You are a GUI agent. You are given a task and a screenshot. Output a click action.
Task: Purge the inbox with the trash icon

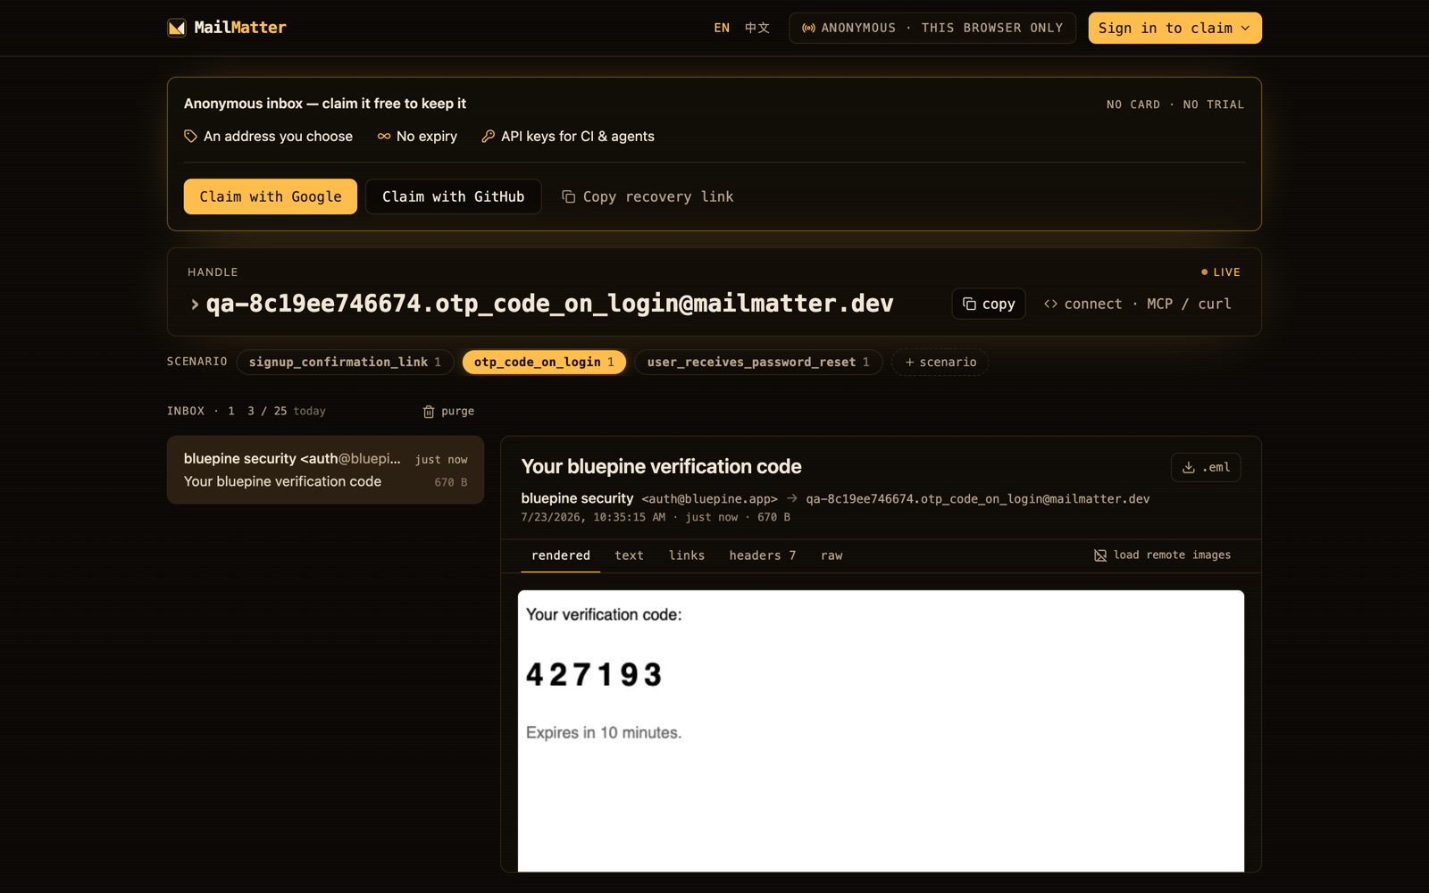(x=429, y=412)
